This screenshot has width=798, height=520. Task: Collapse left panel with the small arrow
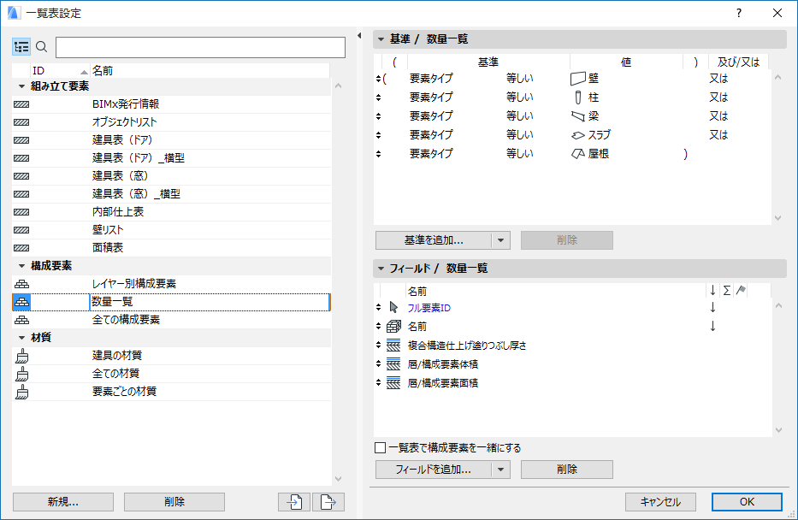[x=359, y=36]
